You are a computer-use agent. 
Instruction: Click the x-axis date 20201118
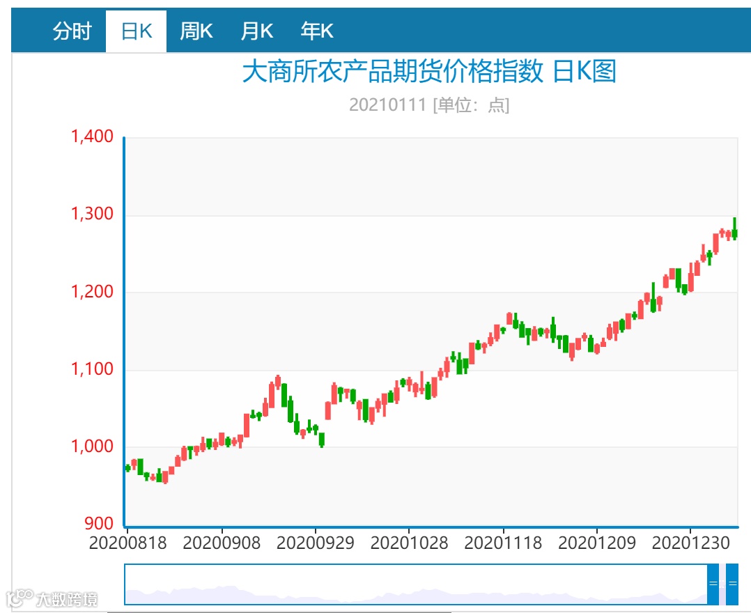(x=503, y=543)
